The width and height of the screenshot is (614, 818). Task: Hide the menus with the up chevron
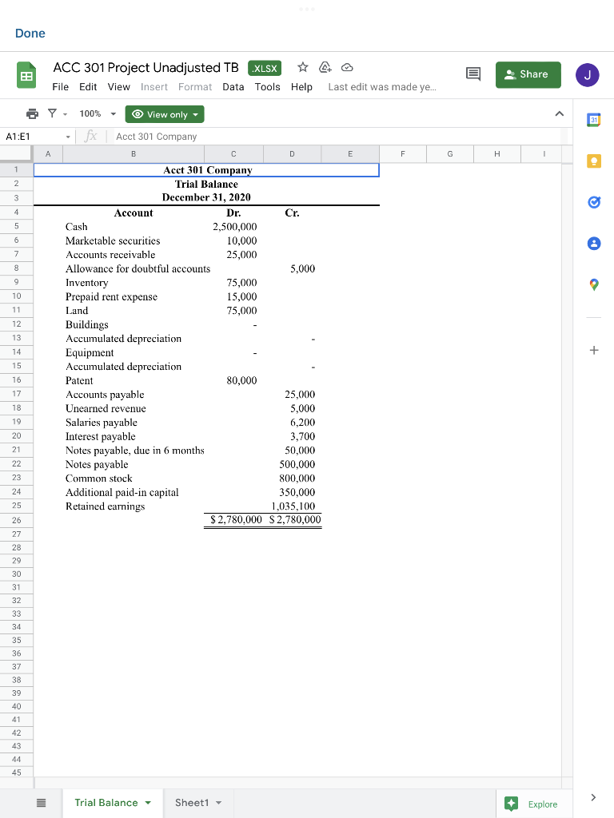coord(559,113)
